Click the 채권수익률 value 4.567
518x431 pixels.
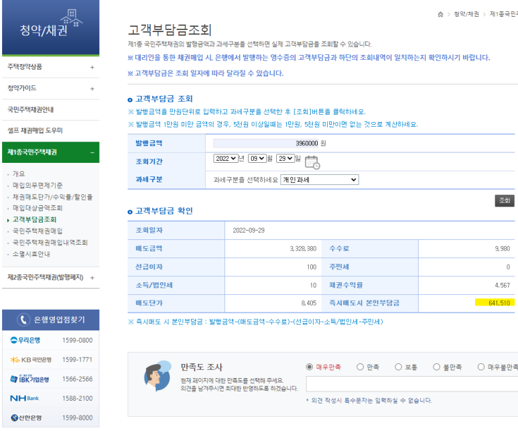(x=502, y=286)
